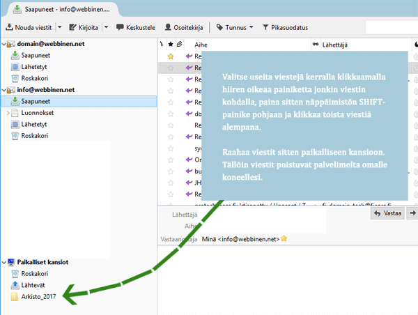Expand the Luonnokset folder

(x=8, y=113)
